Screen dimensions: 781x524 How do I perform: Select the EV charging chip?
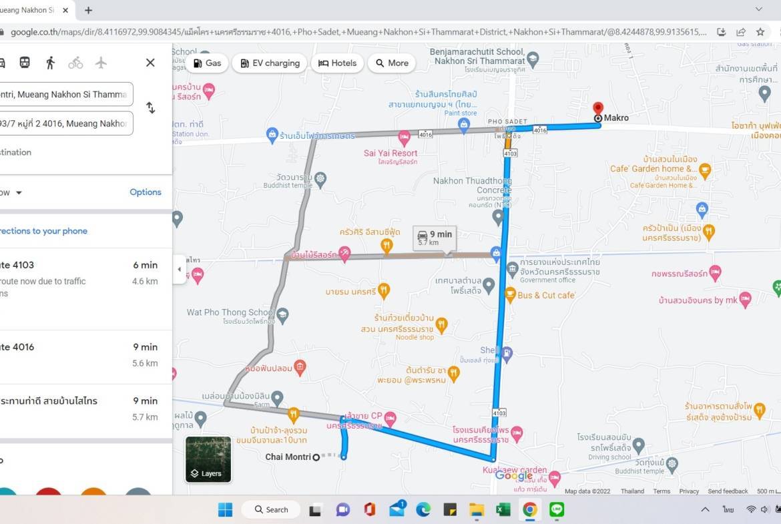(x=270, y=63)
